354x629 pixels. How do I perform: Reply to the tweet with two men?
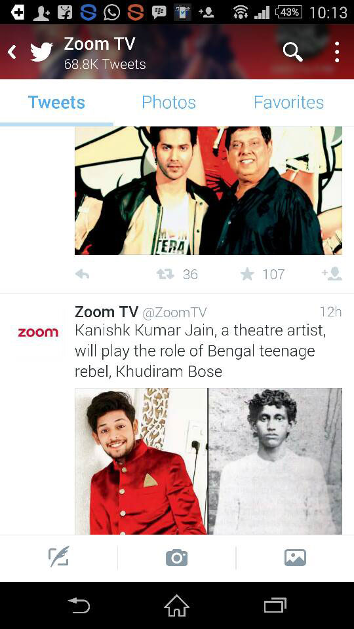(x=83, y=275)
